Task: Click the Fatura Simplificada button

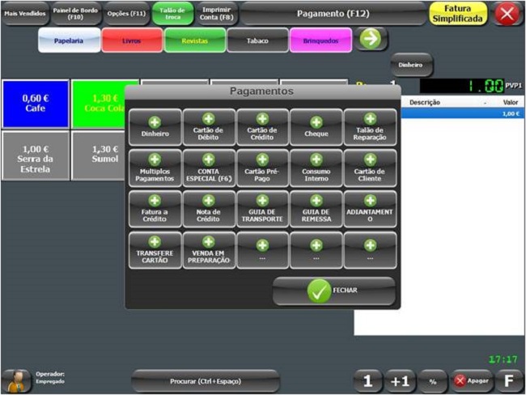Action: point(458,14)
